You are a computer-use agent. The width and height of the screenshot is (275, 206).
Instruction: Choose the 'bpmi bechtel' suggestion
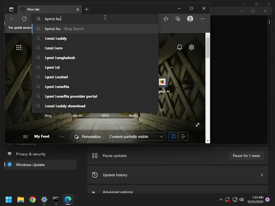pyautogui.click(x=95, y=77)
